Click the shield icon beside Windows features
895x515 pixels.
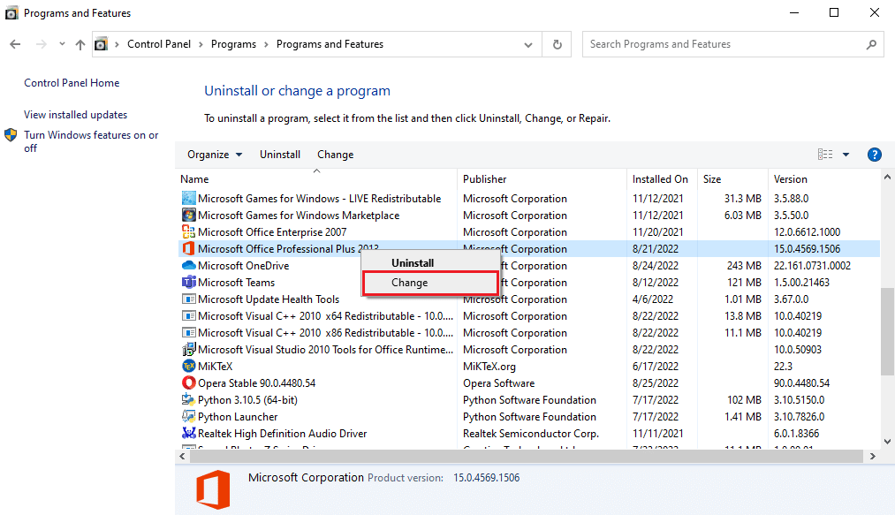tap(11, 135)
